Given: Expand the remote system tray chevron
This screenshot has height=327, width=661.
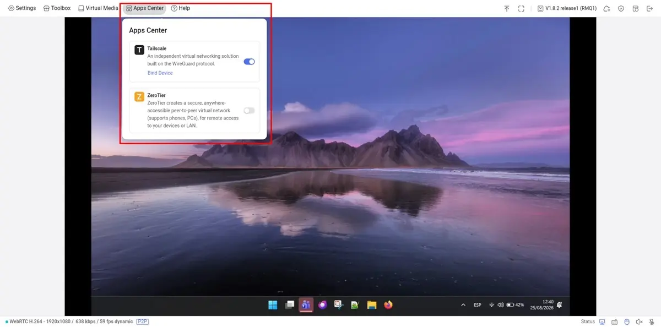Looking at the screenshot, I should pyautogui.click(x=463, y=304).
